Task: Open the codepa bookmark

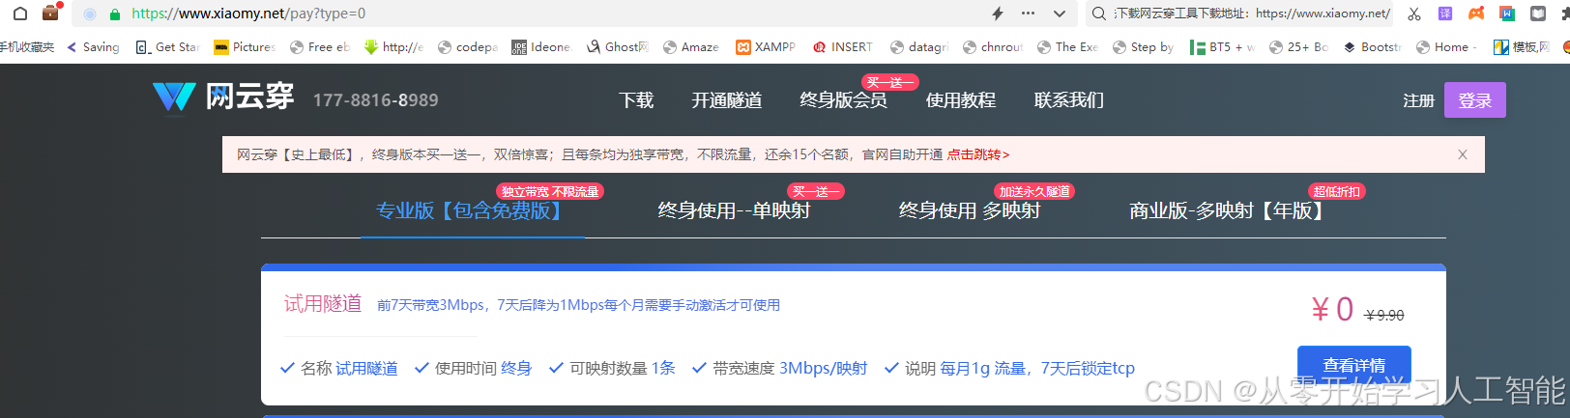Action: [468, 46]
